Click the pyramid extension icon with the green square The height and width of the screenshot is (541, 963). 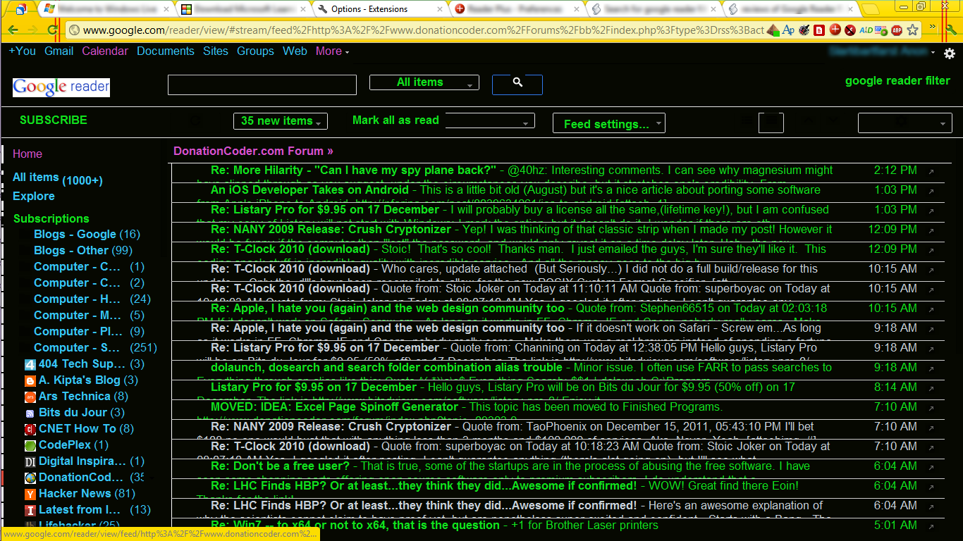773,30
